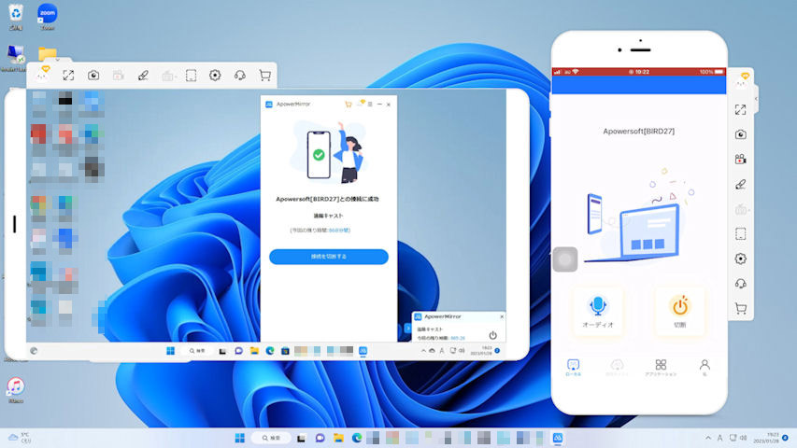Open Chat app on host Windows taskbar
The height and width of the screenshot is (448, 797).
coord(320,438)
